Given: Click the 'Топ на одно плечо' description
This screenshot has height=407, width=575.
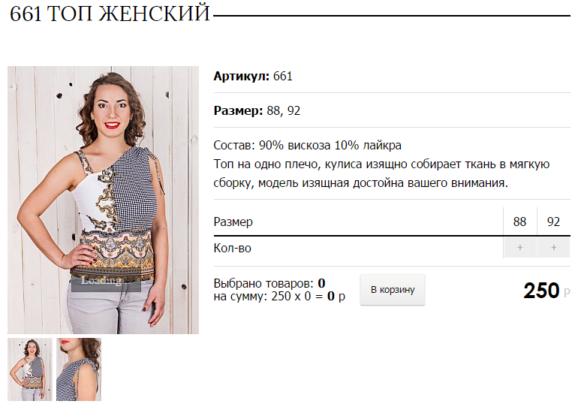Looking at the screenshot, I should 381,173.
